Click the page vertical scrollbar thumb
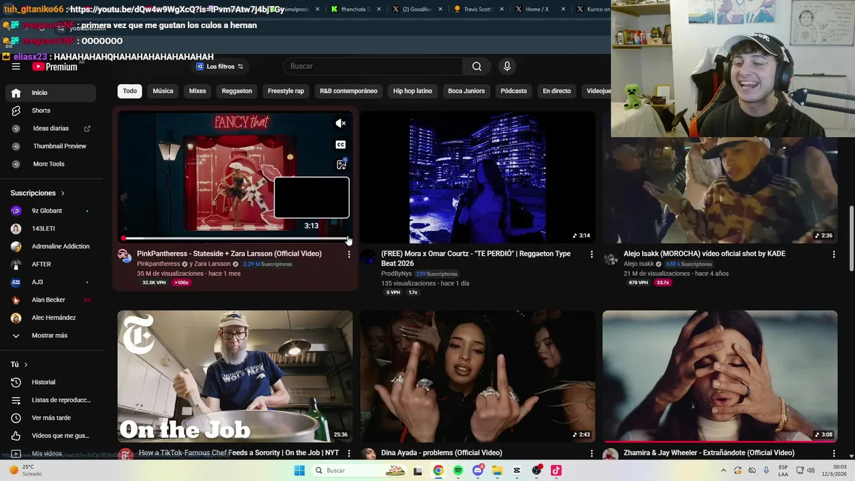 click(x=851, y=238)
